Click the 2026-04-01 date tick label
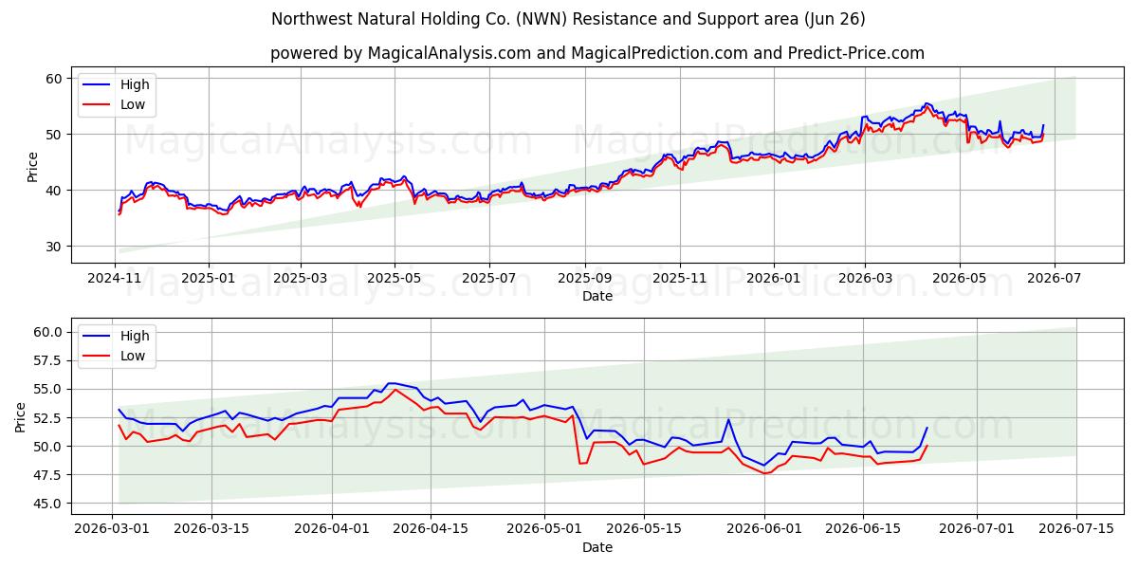The width and height of the screenshot is (1138, 569). (332, 530)
